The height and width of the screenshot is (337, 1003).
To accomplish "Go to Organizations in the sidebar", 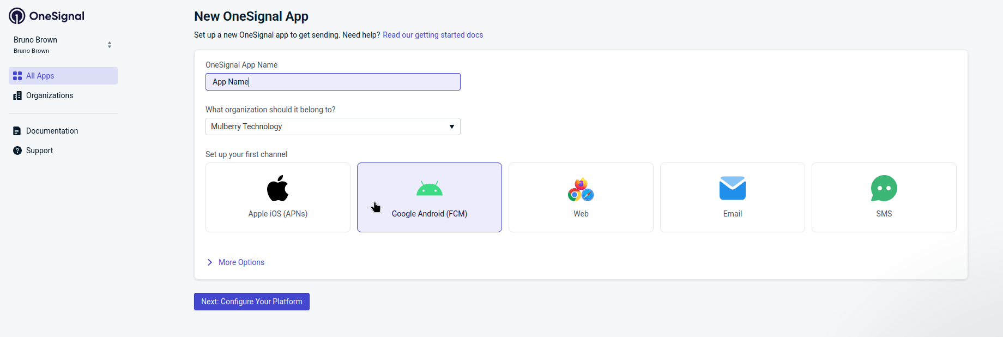I will (50, 95).
